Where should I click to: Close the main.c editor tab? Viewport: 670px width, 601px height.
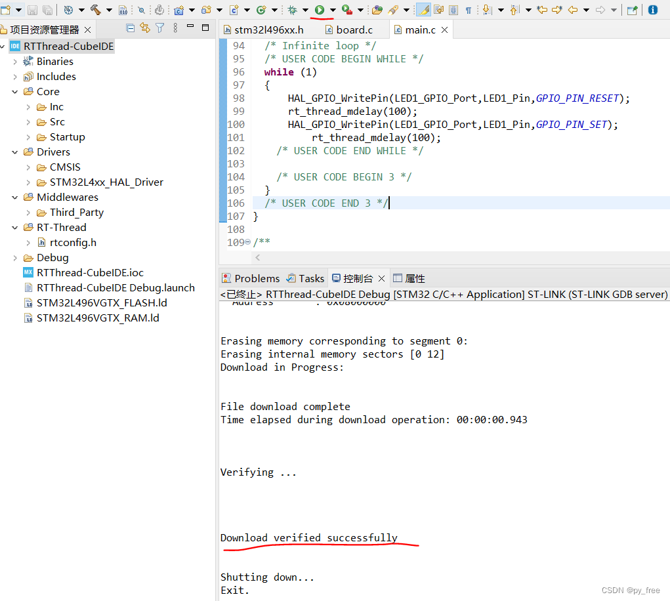(444, 30)
